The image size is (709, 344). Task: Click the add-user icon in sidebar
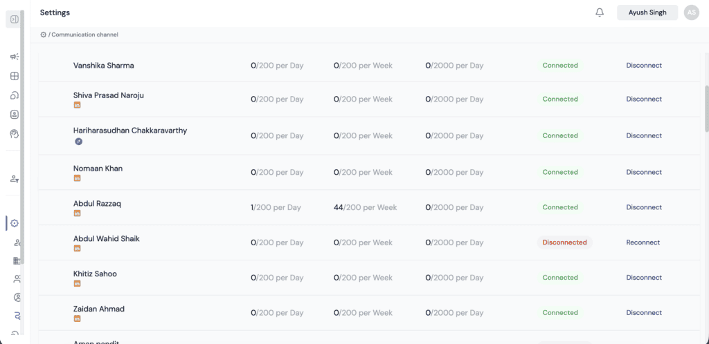[x=15, y=179]
